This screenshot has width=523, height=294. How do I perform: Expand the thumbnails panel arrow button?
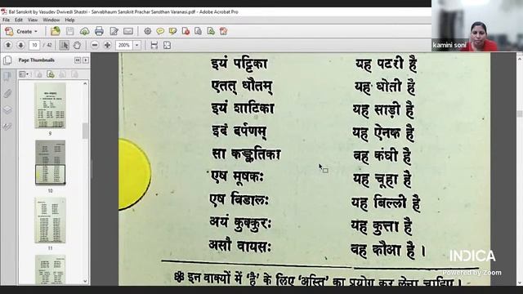tap(86, 60)
